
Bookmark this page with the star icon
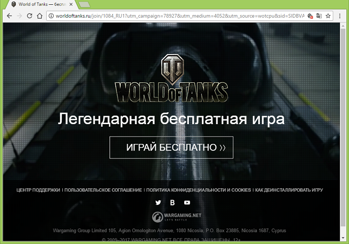(x=329, y=16)
